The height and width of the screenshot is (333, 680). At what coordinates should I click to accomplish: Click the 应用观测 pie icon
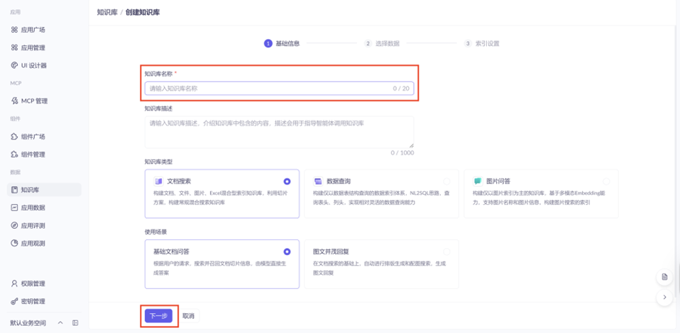pos(14,243)
